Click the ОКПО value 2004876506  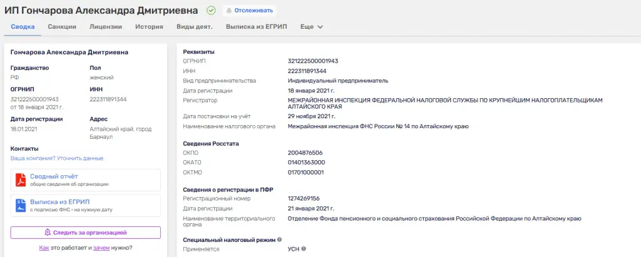tap(305, 153)
